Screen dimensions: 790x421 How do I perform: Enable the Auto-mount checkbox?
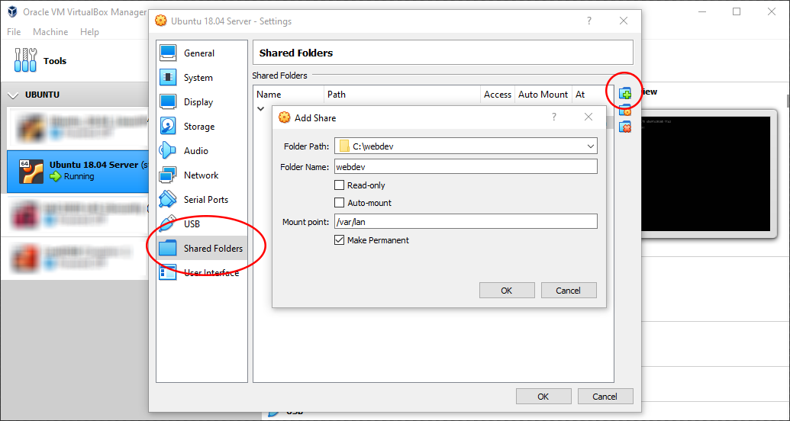pyautogui.click(x=339, y=203)
